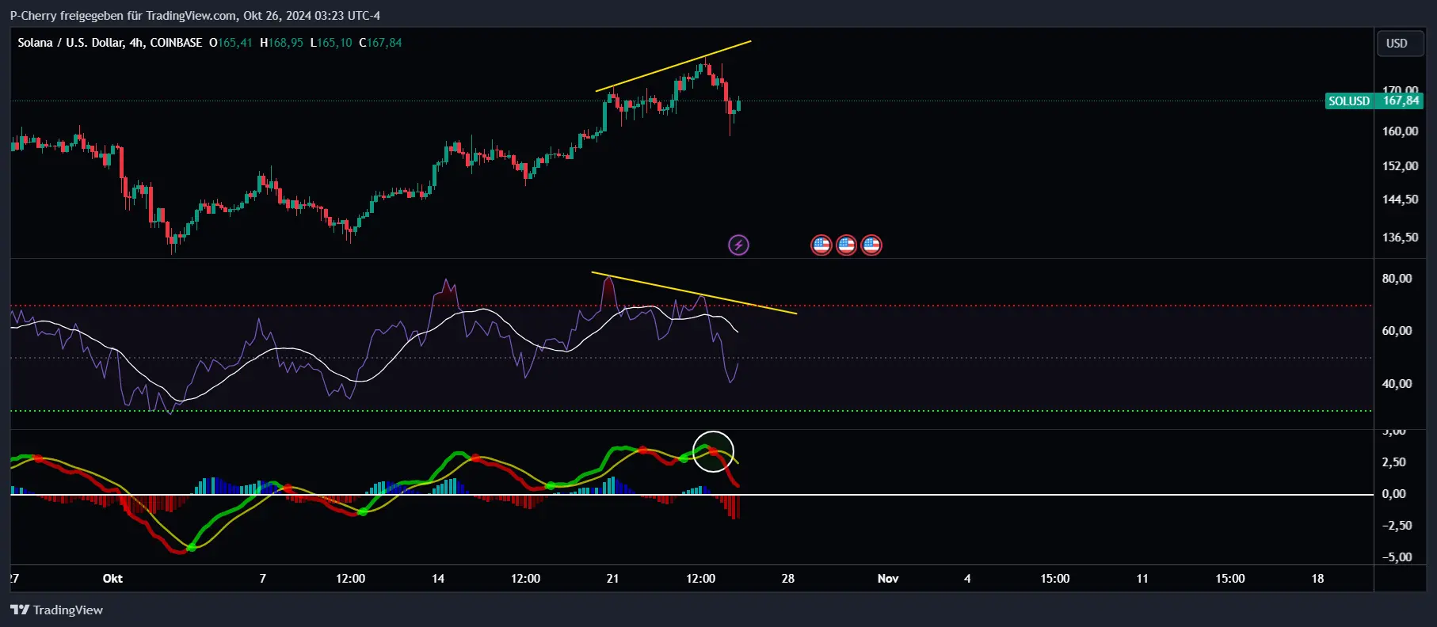Click the 12:00 label between 7 and 14

click(x=350, y=579)
